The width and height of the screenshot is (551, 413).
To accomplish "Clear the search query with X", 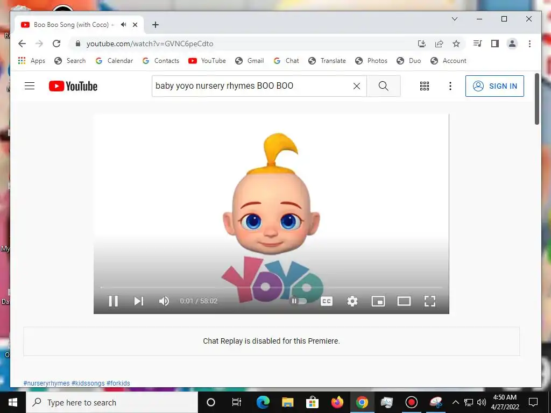I will click(356, 86).
